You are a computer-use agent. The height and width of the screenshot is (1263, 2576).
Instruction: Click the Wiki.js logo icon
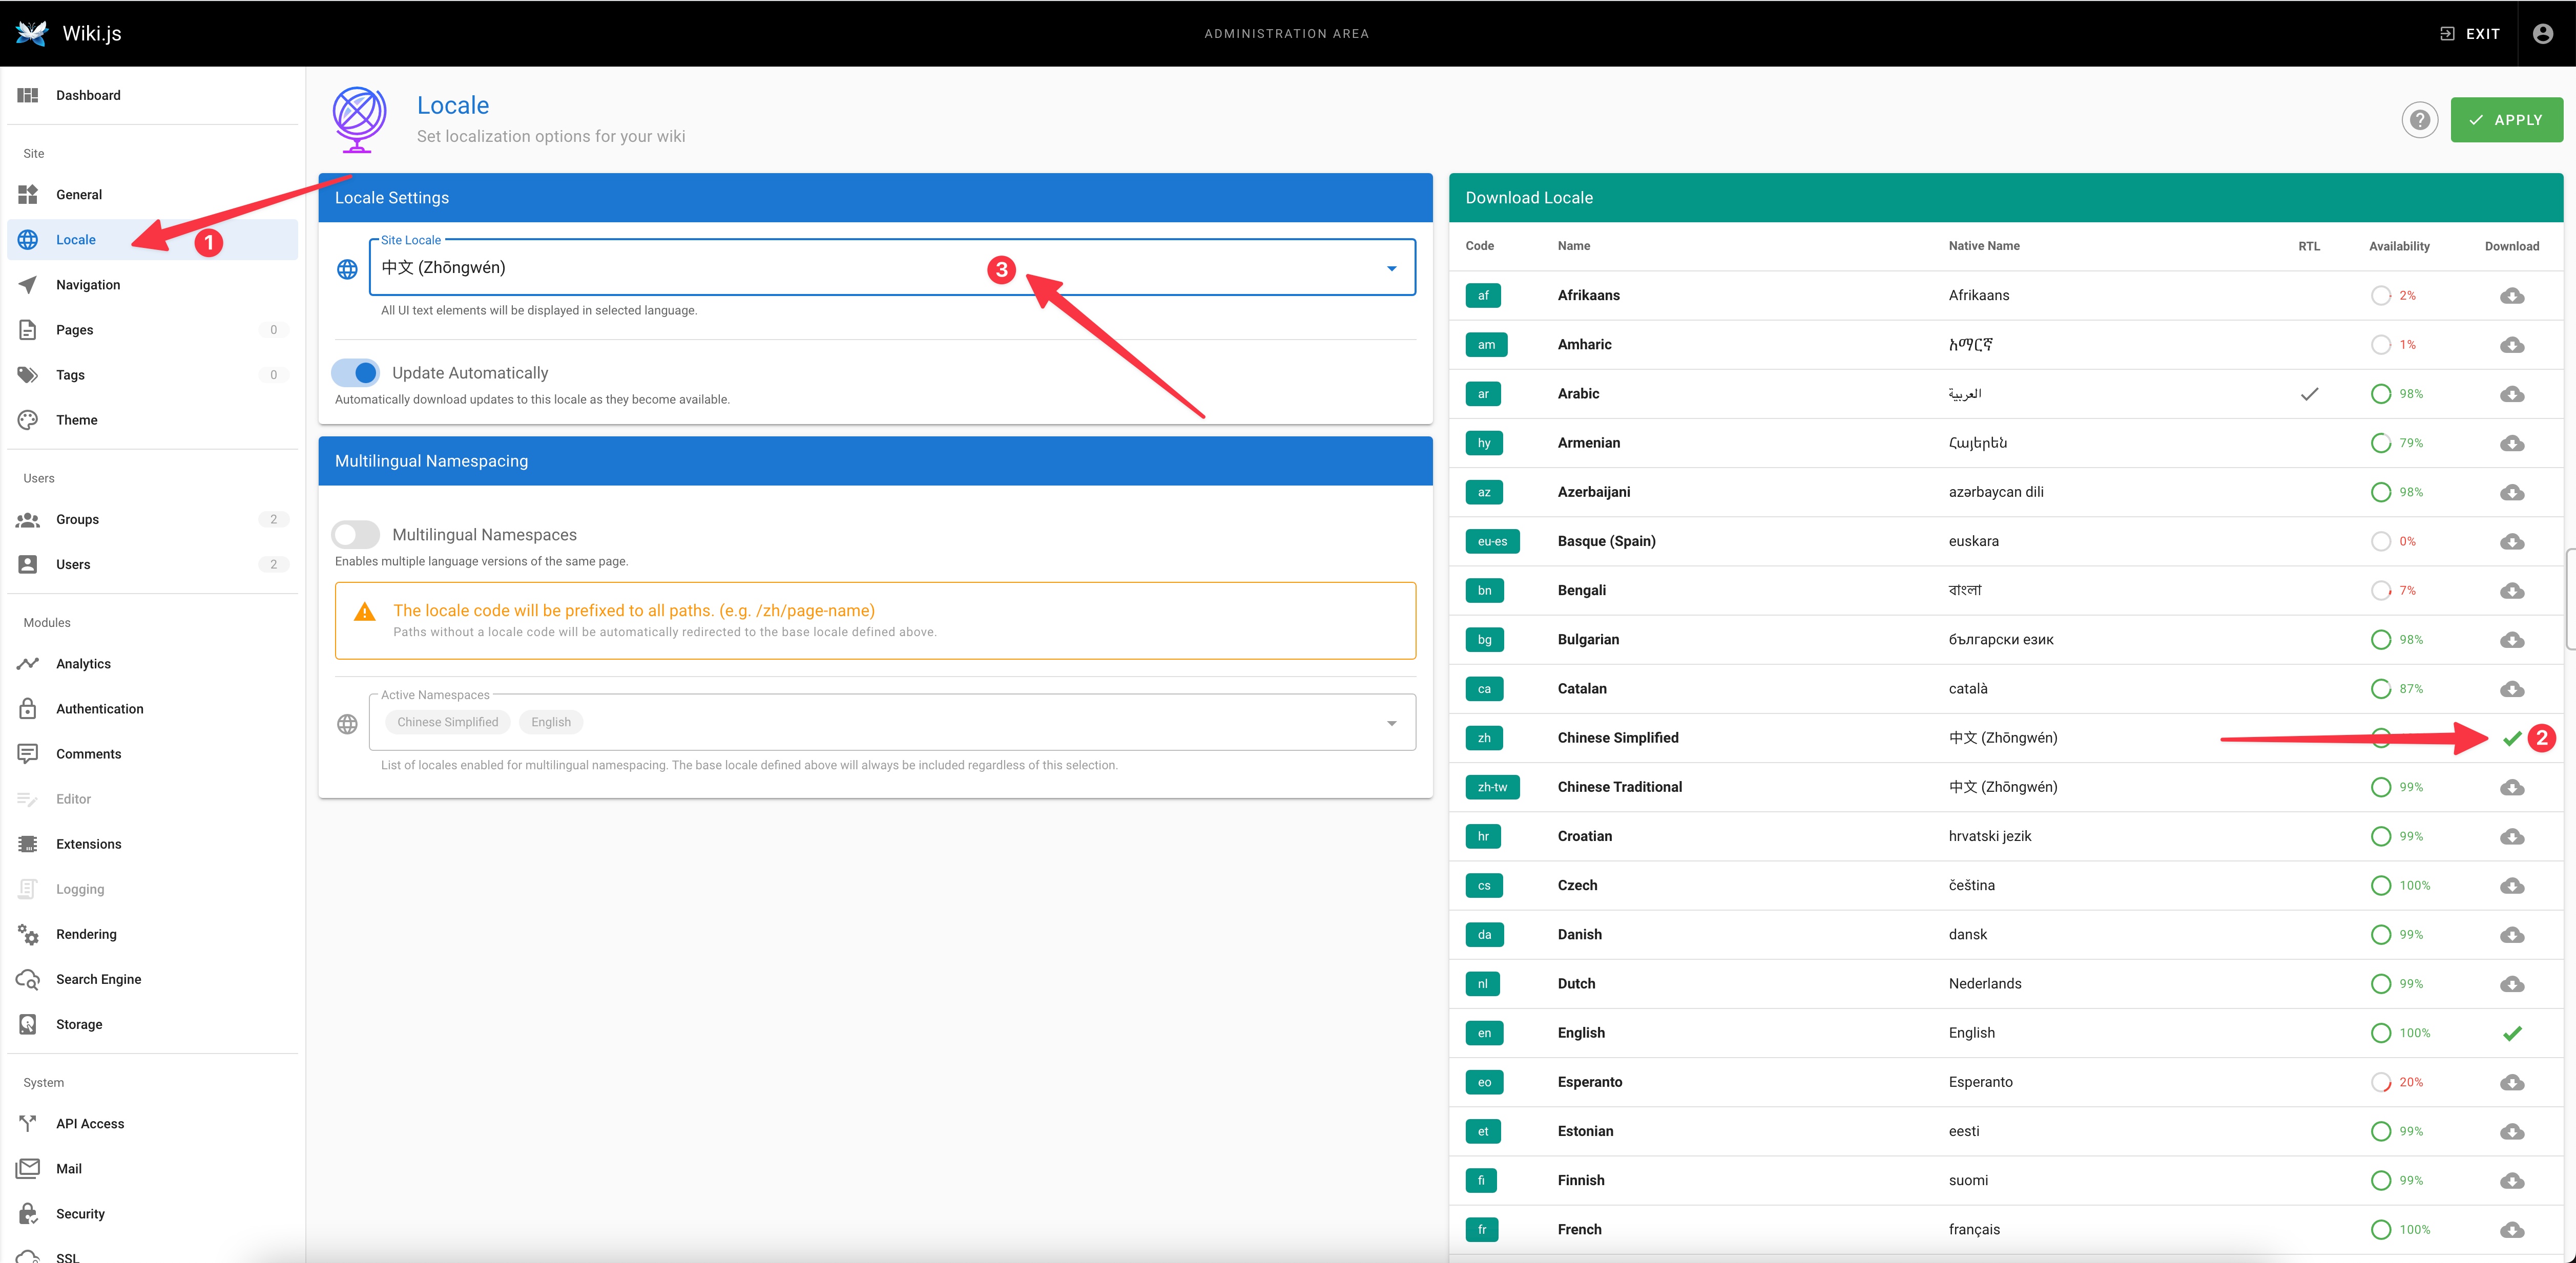pos(32,33)
